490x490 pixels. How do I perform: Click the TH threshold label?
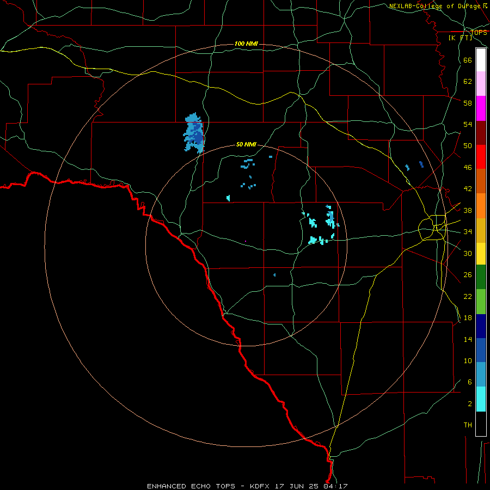[x=468, y=425]
